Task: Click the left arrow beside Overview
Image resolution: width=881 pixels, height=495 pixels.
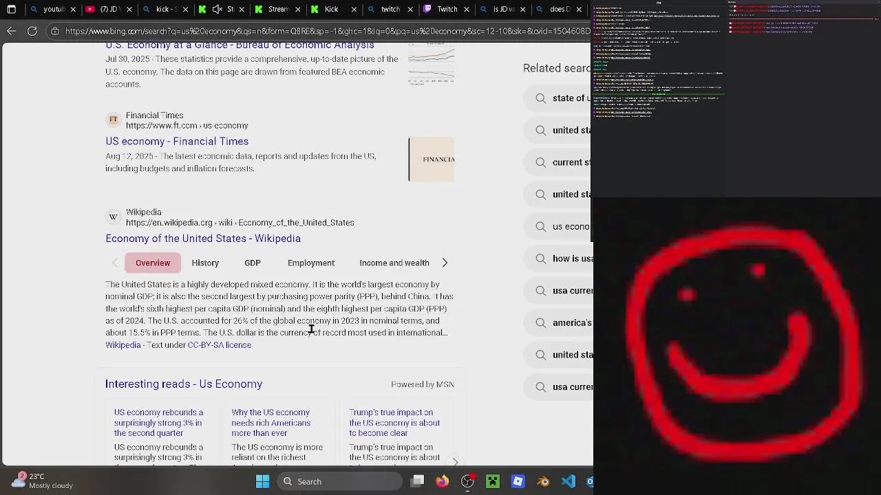Action: (x=115, y=263)
